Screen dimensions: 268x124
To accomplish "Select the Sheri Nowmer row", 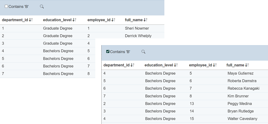I will [82, 28].
